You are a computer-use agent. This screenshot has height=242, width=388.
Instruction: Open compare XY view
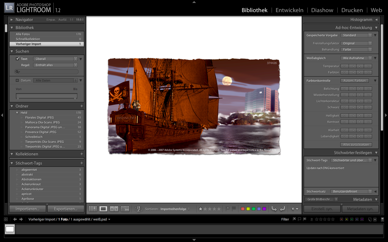[114, 209]
